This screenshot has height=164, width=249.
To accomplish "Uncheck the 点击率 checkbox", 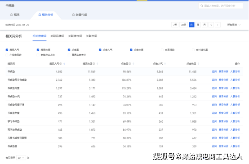I will coord(69,50).
